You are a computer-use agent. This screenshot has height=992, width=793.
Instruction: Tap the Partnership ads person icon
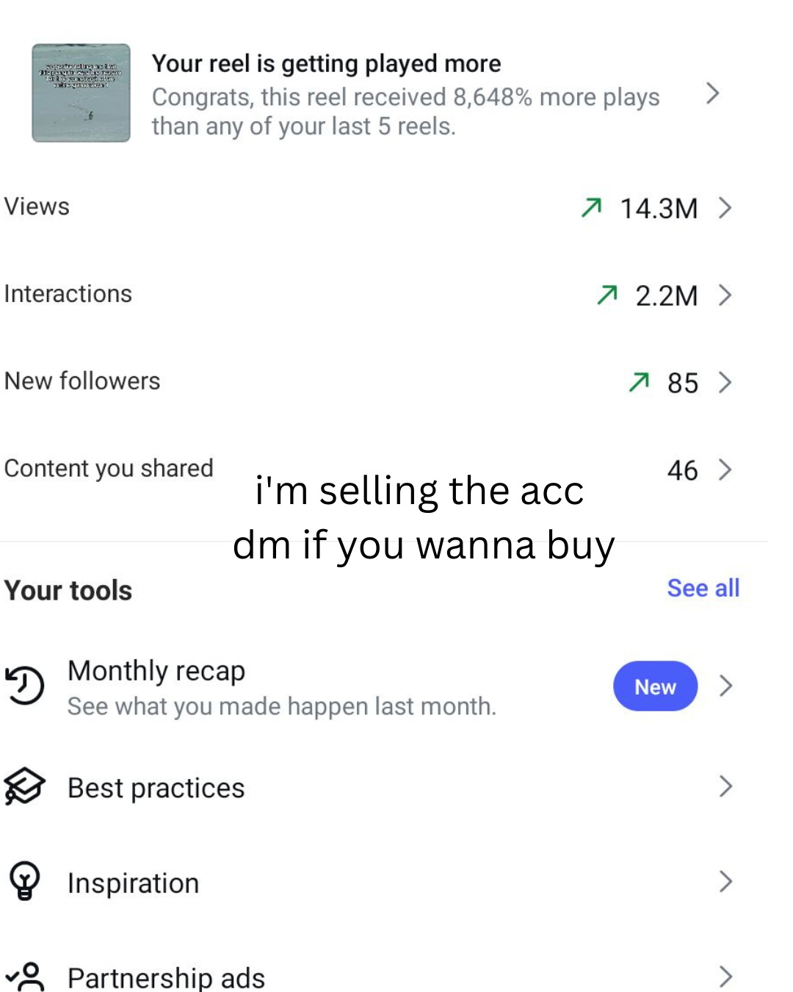[x=26, y=977]
